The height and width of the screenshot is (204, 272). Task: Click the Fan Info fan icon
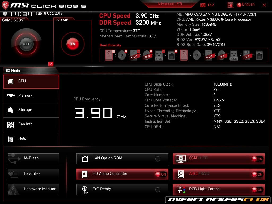11,125
